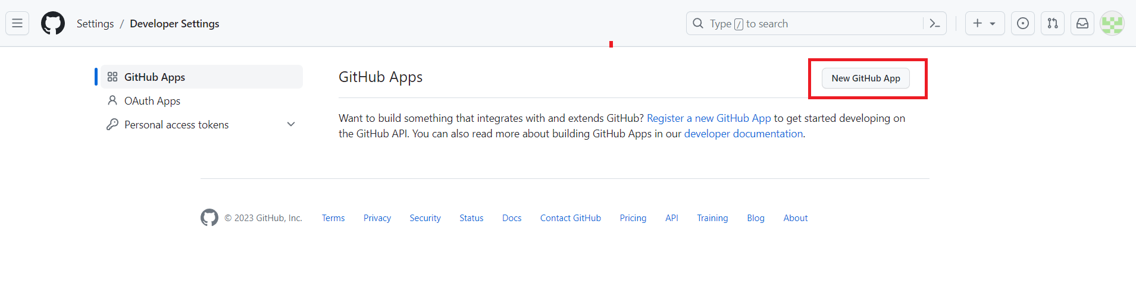
Task: Open the user avatar menu
Action: pos(1112,23)
